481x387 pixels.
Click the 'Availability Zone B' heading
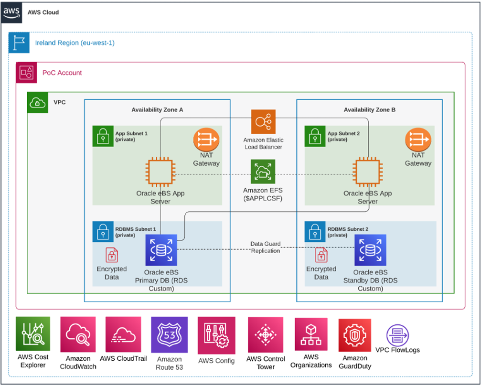click(370, 110)
